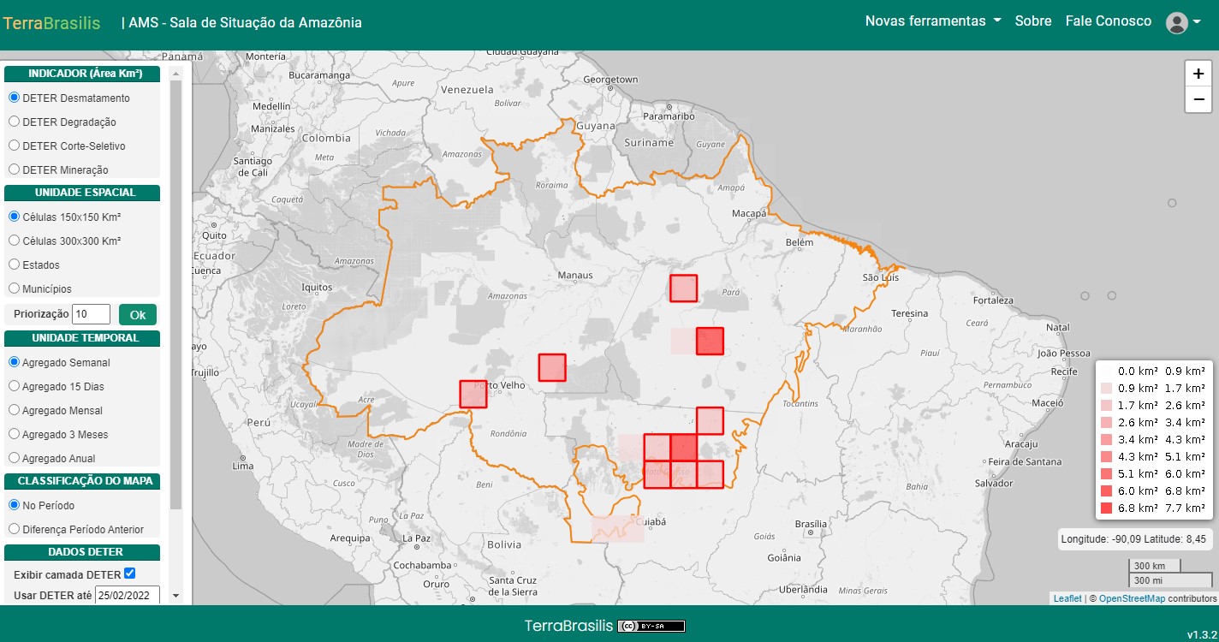Uncheck Exibir camada DETER checkbox
Screen dimensions: 1219x642
[x=130, y=574]
